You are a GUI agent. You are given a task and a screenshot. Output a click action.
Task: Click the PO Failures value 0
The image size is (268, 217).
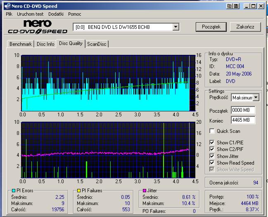coord(194,211)
